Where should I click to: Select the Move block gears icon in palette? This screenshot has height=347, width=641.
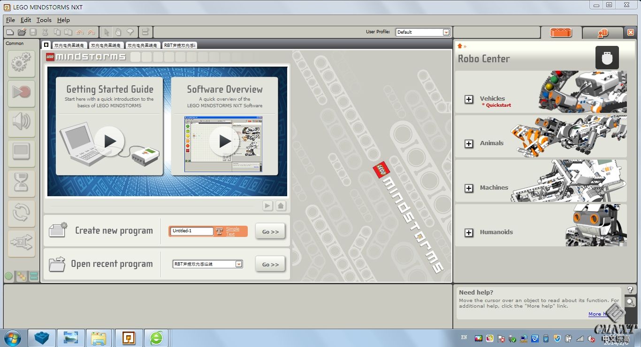point(22,63)
